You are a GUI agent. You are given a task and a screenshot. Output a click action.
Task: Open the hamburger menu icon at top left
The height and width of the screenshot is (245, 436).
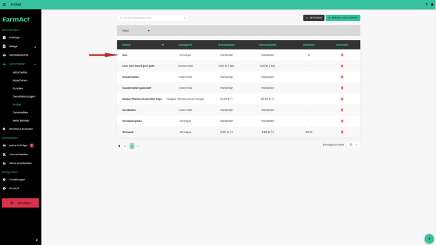tap(4, 4)
